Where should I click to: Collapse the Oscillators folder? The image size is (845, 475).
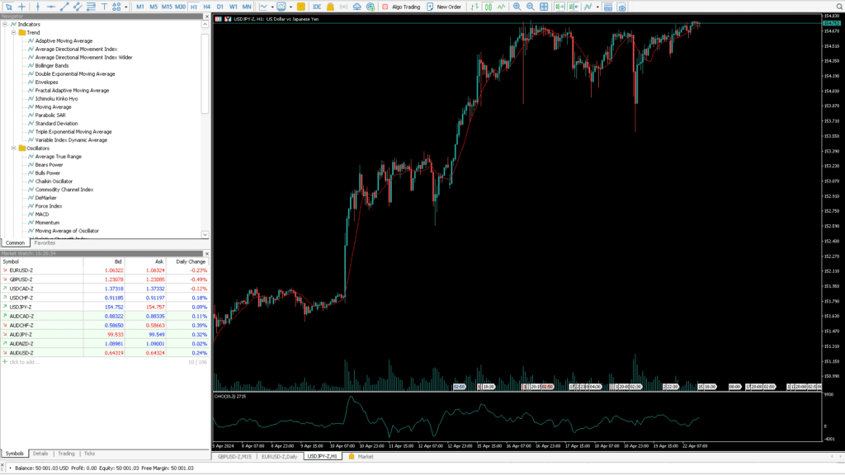[x=13, y=148]
